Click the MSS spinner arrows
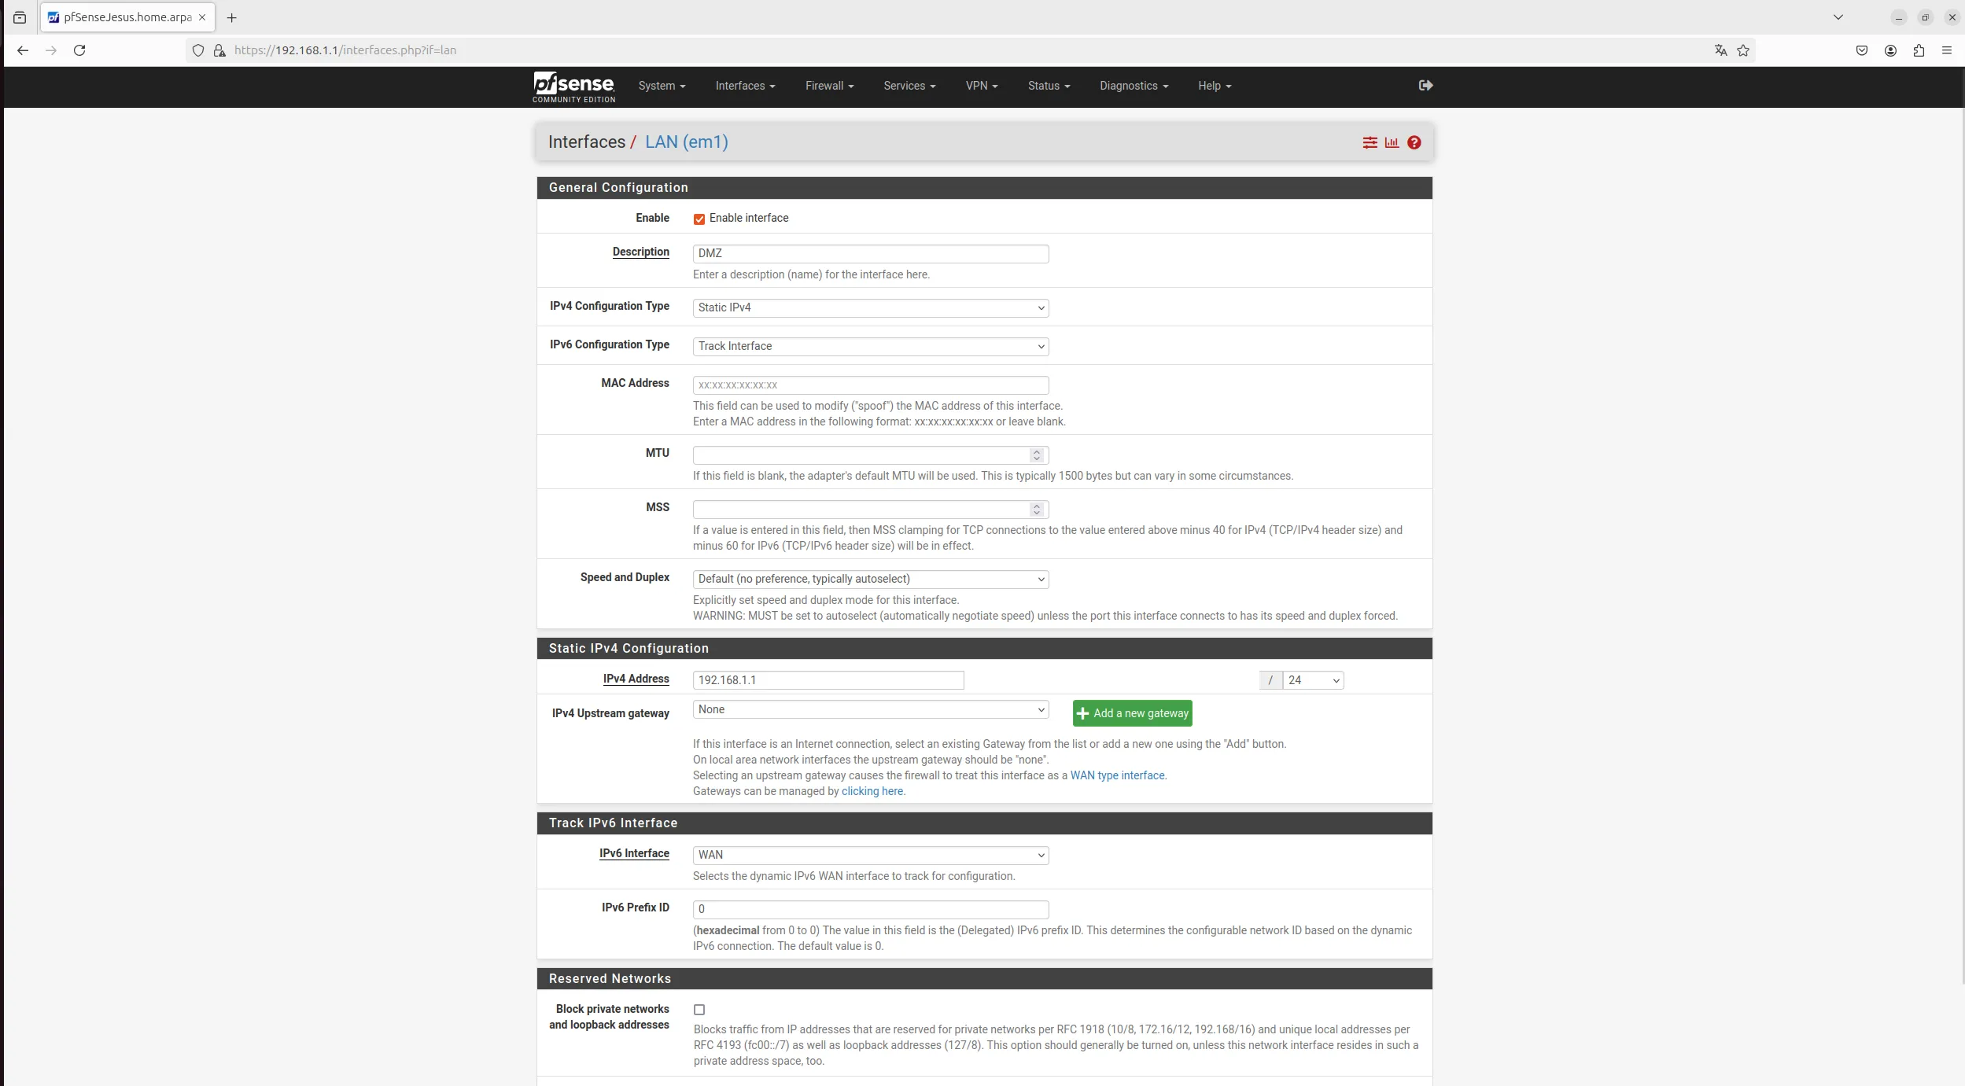Image resolution: width=1965 pixels, height=1086 pixels. pos(1037,510)
